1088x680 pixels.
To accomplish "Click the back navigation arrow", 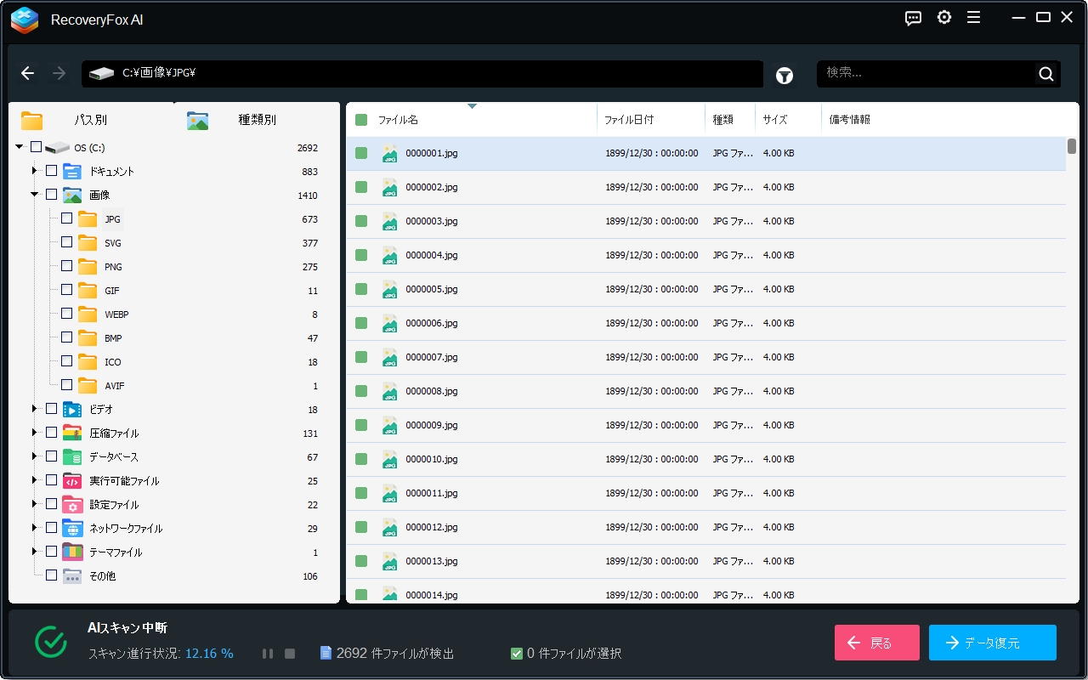I will pos(27,73).
